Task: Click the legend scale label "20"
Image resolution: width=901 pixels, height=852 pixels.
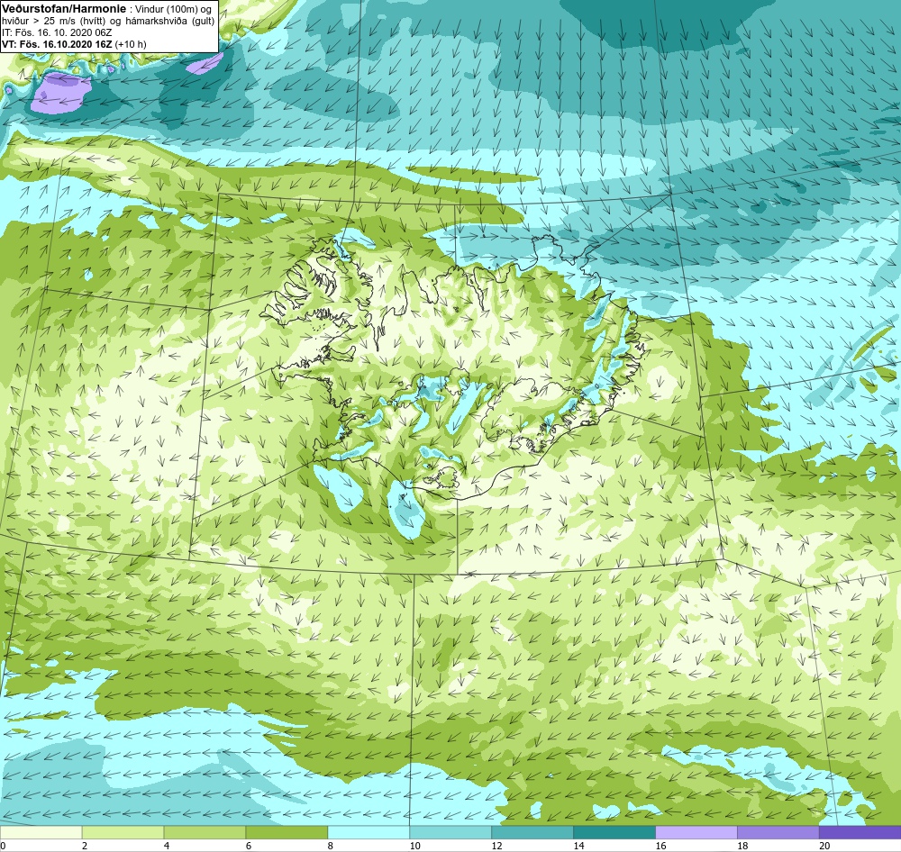Action: 824,845
